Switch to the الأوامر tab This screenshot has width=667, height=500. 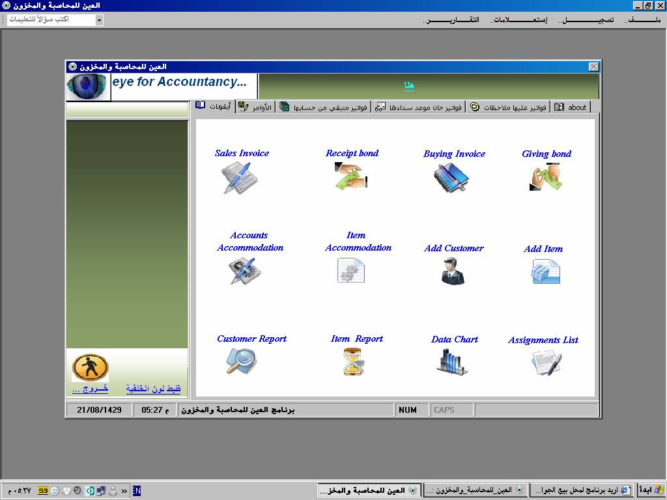pos(255,107)
